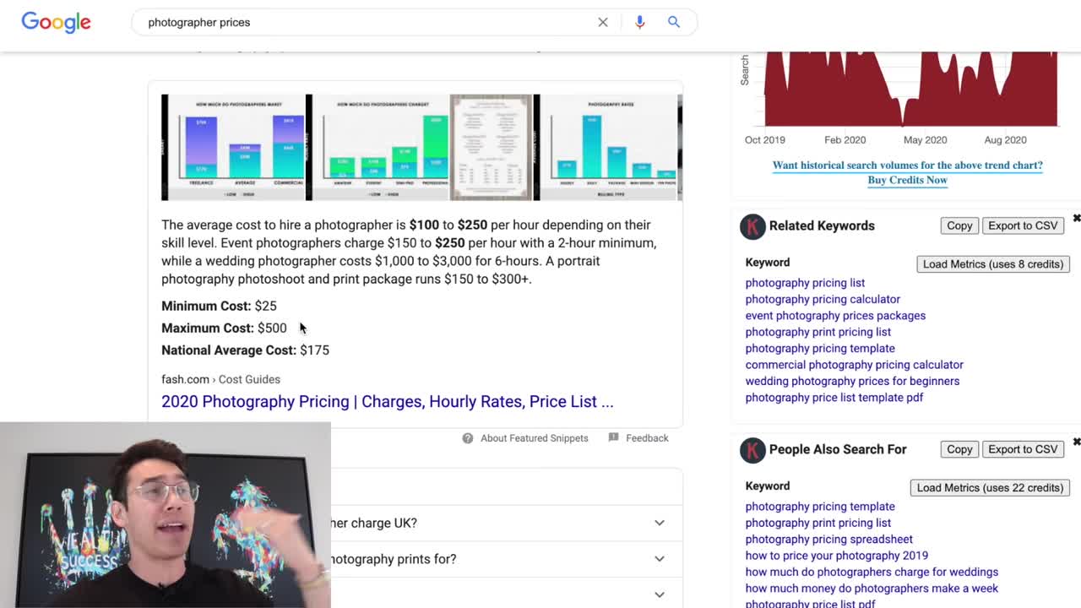Open Related Keywords 'photography pricing template'
This screenshot has height=608, width=1081.
820,348
